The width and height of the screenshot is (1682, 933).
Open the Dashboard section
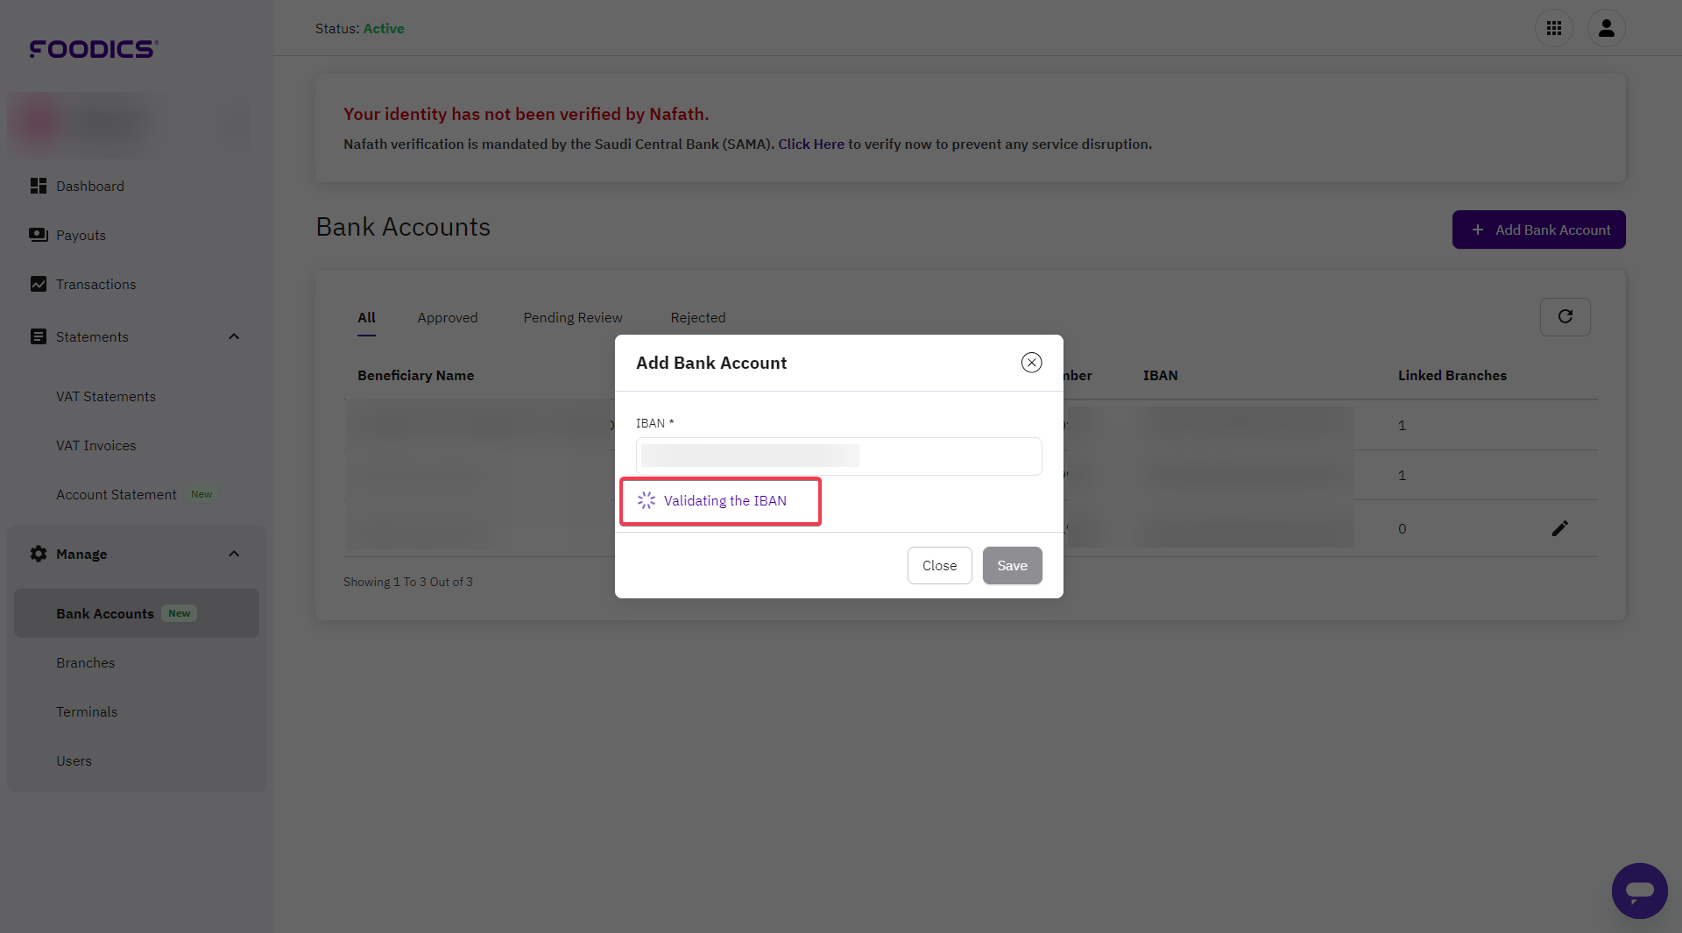(x=88, y=186)
